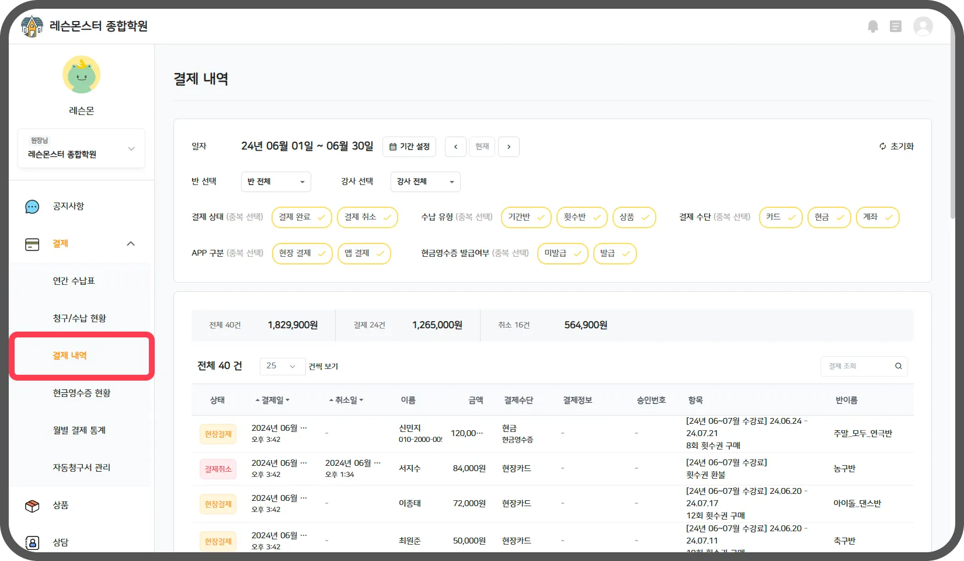This screenshot has width=964, height=561.
Task: Click the search magnifier in 결제 조회
Action: click(899, 366)
